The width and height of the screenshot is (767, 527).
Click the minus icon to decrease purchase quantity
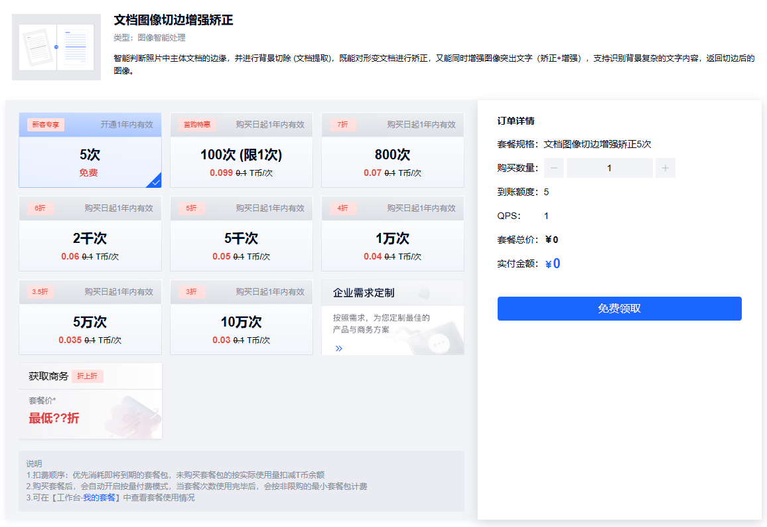click(554, 168)
